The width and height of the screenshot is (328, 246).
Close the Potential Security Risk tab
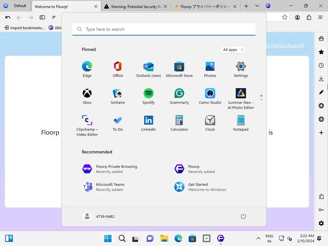click(x=165, y=6)
